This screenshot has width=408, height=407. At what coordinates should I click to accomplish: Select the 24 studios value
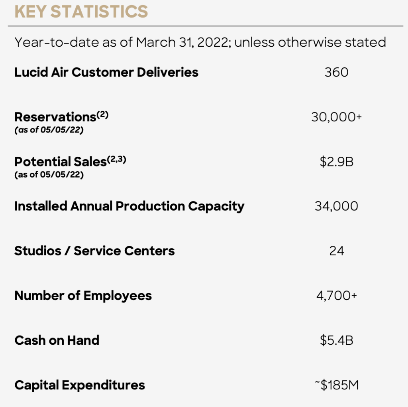pos(336,251)
